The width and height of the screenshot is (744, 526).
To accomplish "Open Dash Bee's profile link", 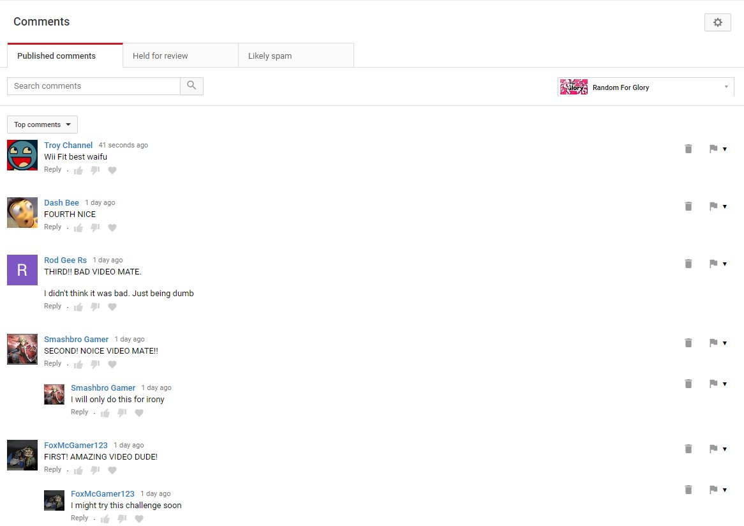I will tap(62, 203).
